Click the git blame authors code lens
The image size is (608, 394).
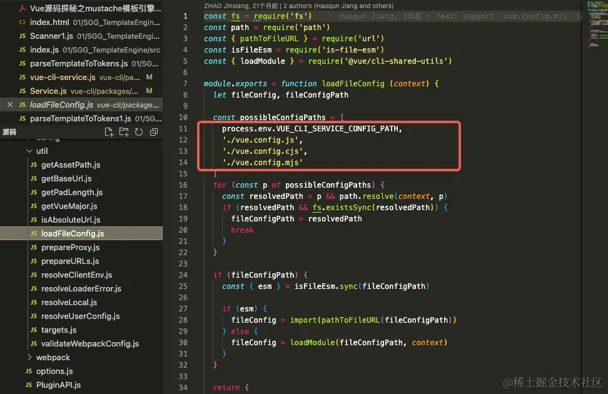point(298,6)
